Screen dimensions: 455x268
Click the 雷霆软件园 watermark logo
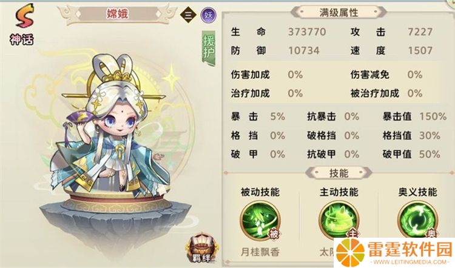coord(394,252)
